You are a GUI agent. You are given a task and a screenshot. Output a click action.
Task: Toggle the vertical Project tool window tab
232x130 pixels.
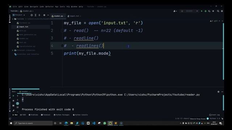(x=10, y=19)
